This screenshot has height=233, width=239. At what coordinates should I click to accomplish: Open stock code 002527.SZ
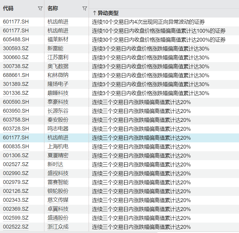pos(16,164)
